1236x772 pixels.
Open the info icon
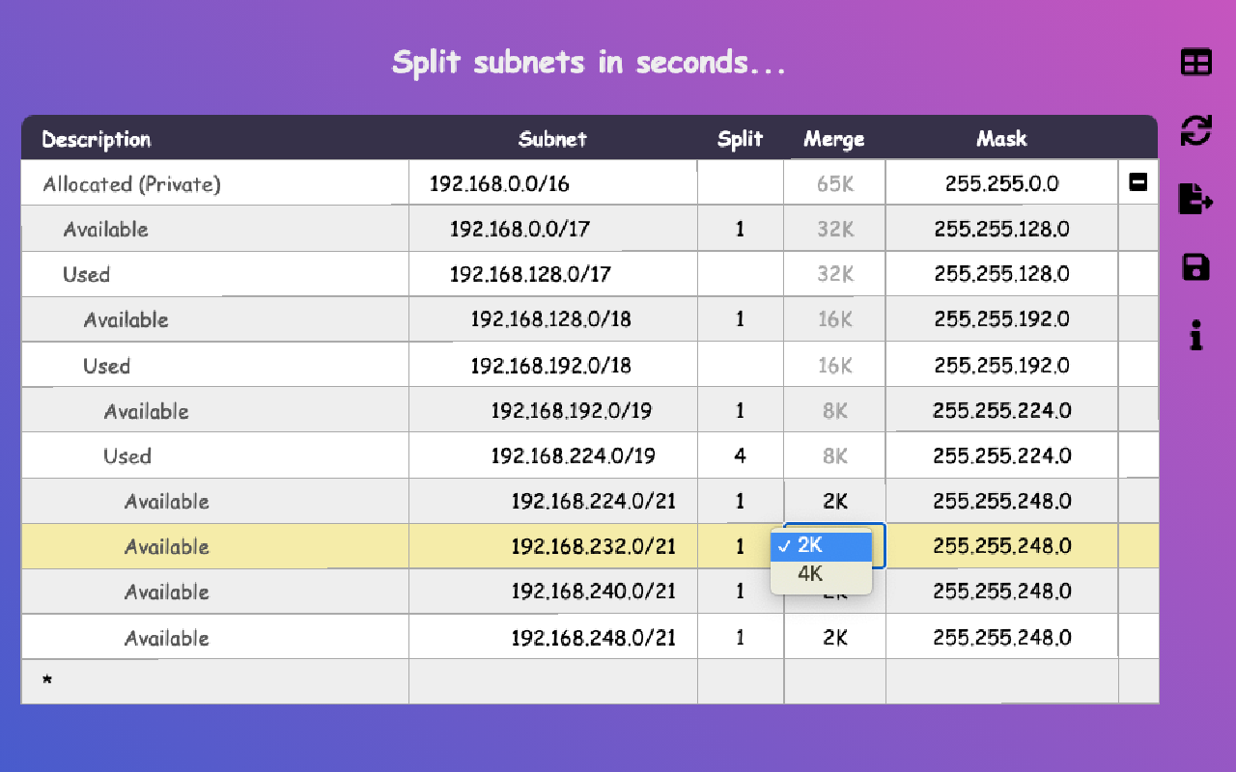(1196, 336)
